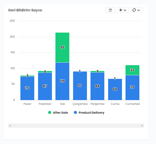Expand the refresh circle dropdown

[x=136, y=10]
